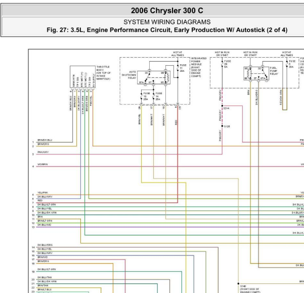
Task: Click "BRN/LT GRN" label on wire row 12
Action: click(45, 221)
